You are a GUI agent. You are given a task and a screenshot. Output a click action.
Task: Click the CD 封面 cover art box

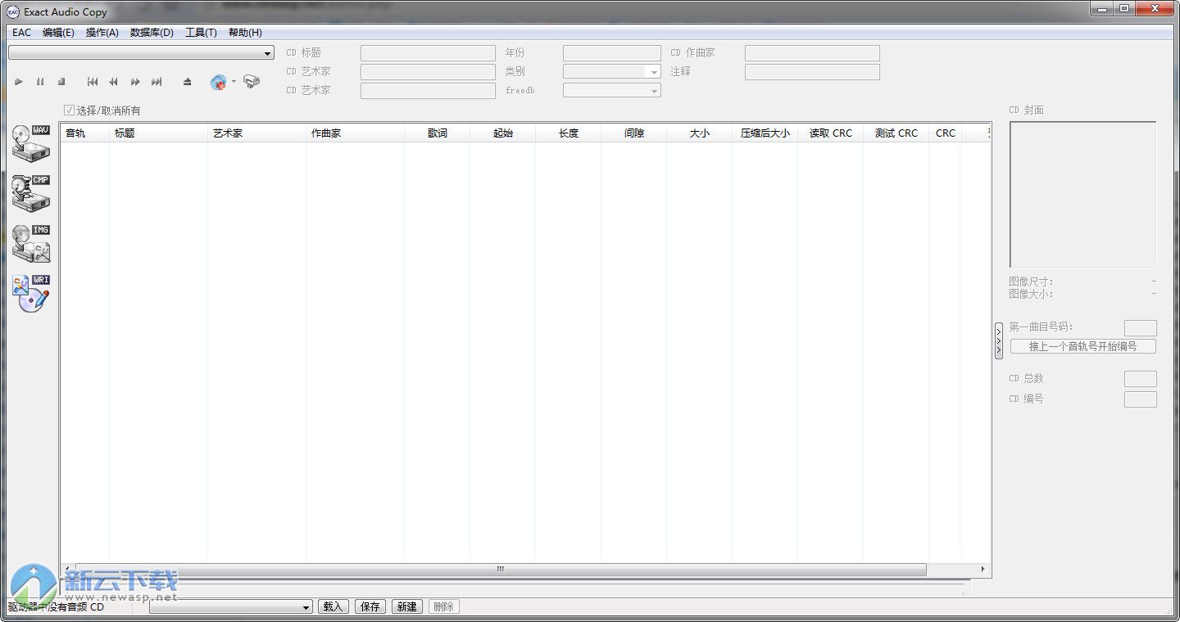[x=1082, y=194]
